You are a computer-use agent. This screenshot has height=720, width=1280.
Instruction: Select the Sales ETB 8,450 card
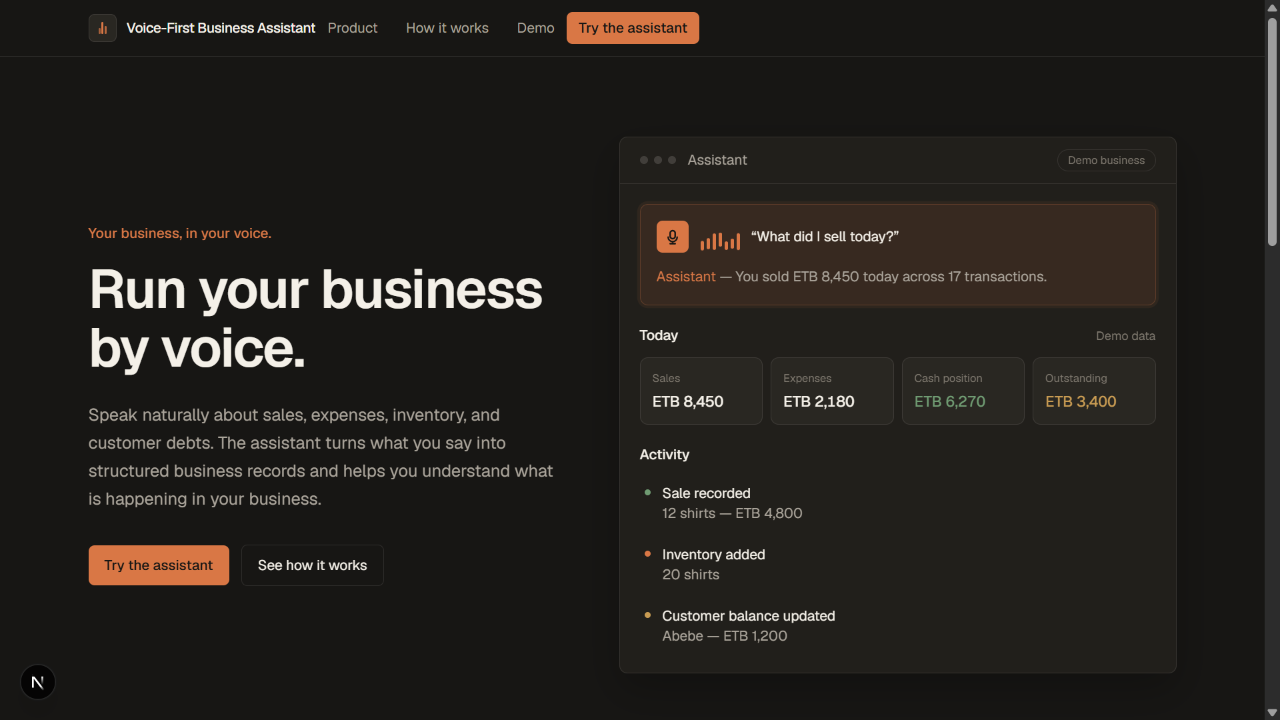(x=701, y=391)
